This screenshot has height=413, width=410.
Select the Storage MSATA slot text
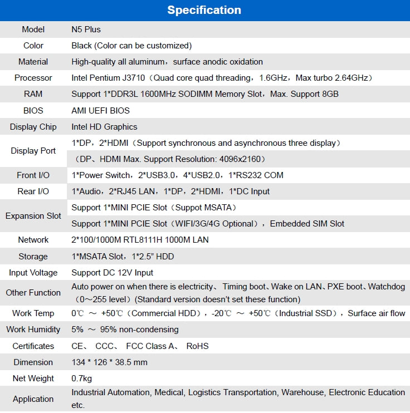click(x=123, y=257)
